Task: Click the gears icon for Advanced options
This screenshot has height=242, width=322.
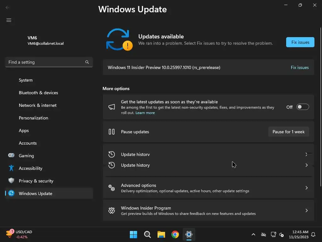Action: pos(112,188)
